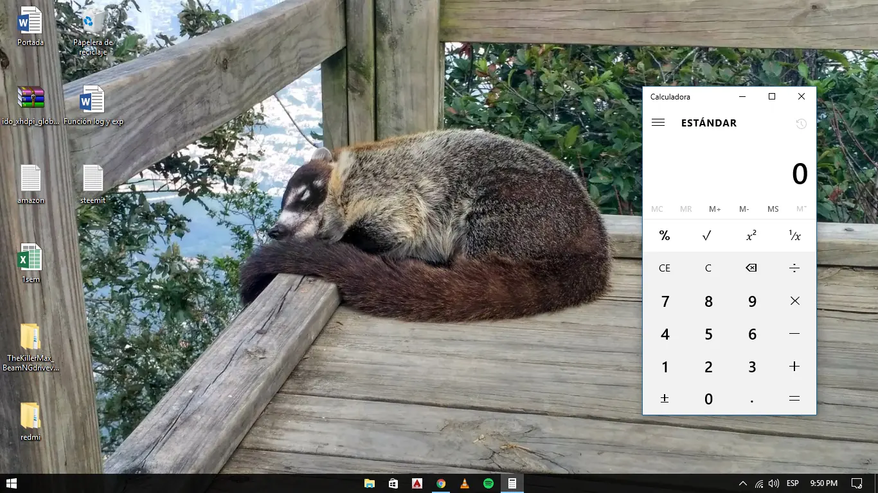878x493 pixels.
Task: Click digit 5 on the calculator
Action: (x=708, y=334)
